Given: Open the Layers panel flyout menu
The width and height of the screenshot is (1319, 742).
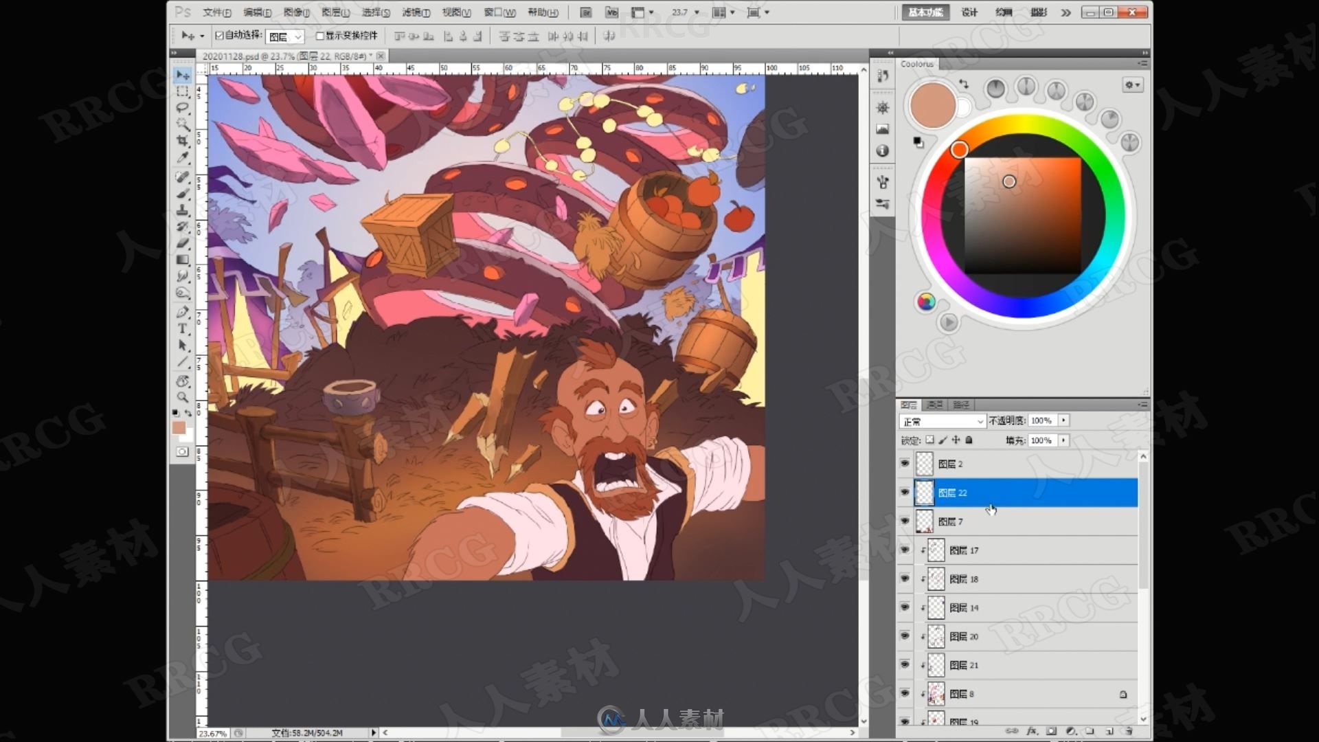Looking at the screenshot, I should tap(1142, 405).
